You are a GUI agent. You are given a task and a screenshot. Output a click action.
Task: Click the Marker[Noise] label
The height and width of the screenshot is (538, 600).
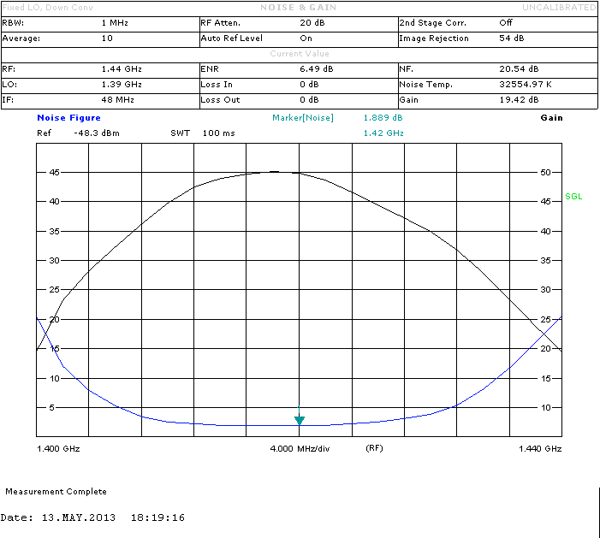pyautogui.click(x=303, y=118)
